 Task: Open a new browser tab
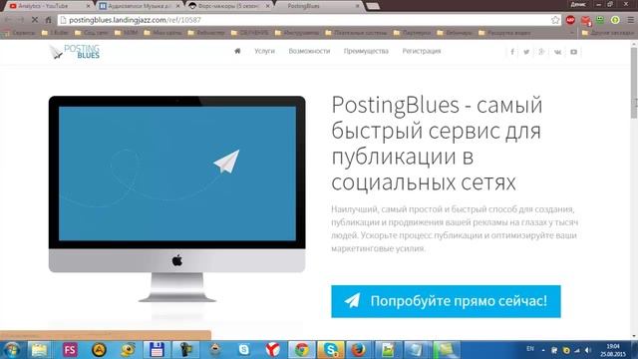[373, 6]
